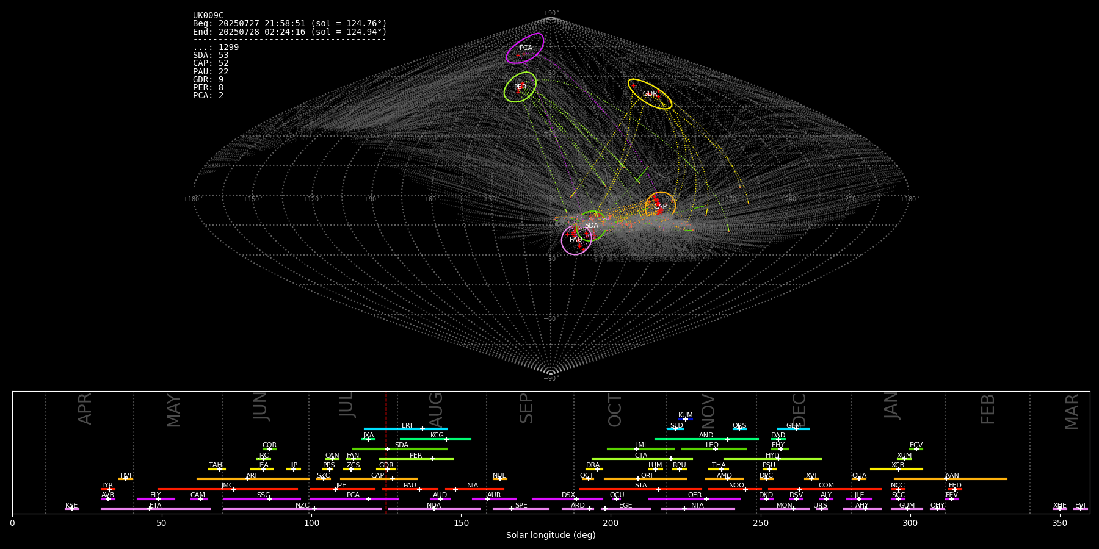1099x549 pixels.
Task: Click the −90° label below sky map
Action: tap(551, 378)
